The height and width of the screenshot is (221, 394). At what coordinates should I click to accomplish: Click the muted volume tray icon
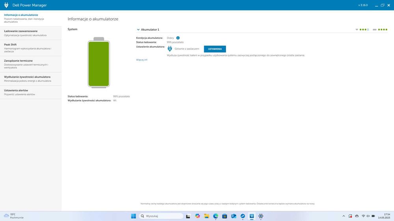(368, 216)
